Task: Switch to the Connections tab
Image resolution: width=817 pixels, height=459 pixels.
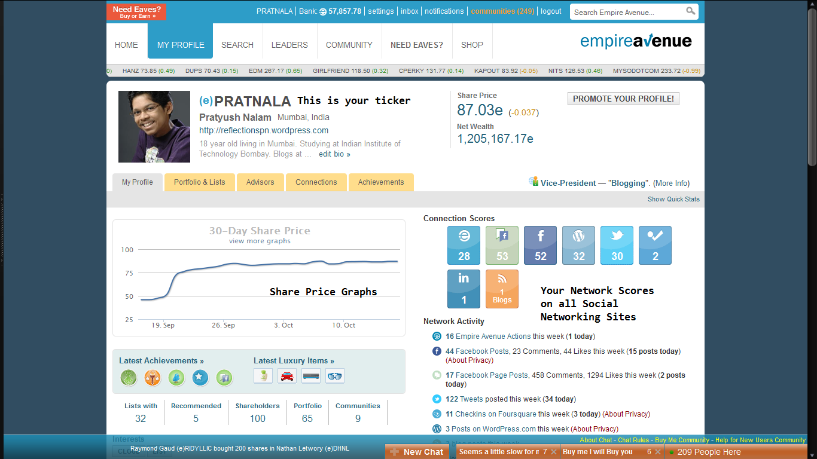Action: pos(316,182)
